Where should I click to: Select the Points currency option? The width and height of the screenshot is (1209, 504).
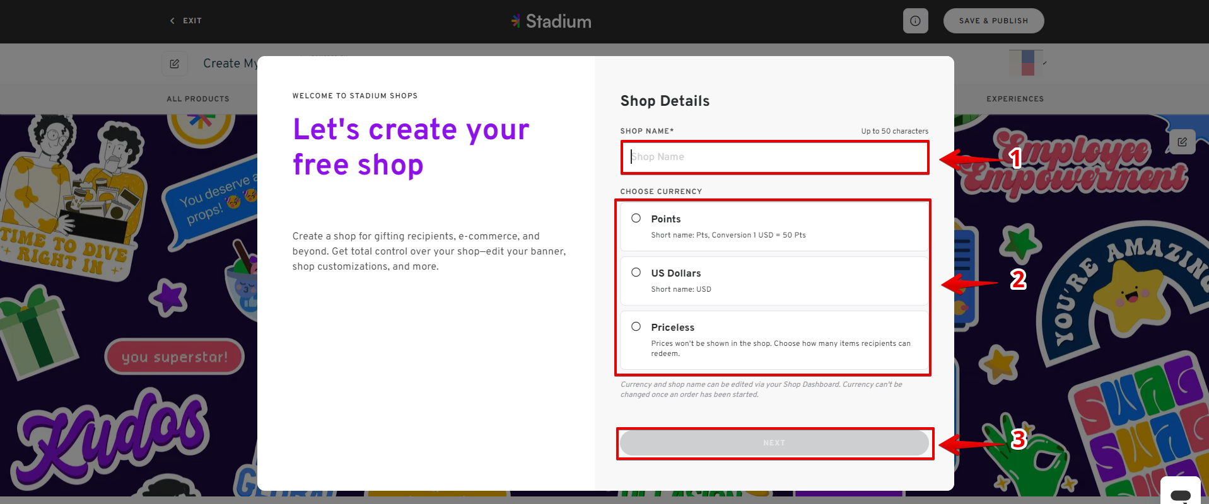(636, 219)
